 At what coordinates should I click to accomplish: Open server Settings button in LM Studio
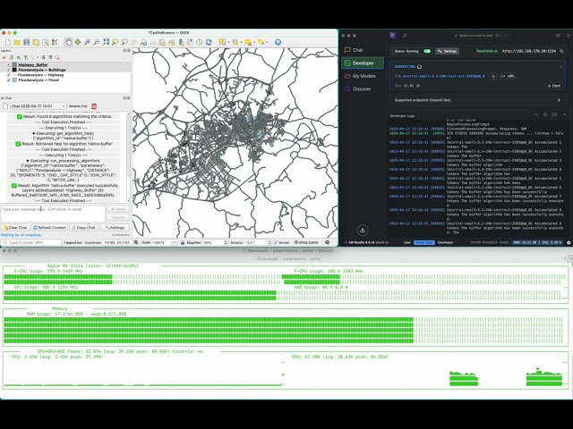448,51
